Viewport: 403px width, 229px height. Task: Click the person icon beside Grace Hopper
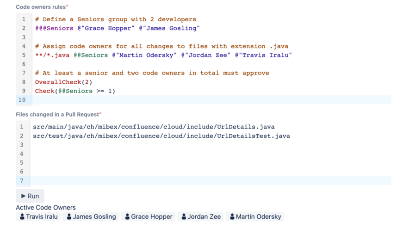[x=127, y=217]
